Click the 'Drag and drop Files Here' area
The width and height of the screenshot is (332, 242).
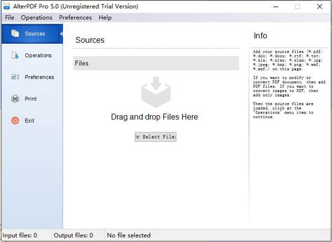point(154,117)
